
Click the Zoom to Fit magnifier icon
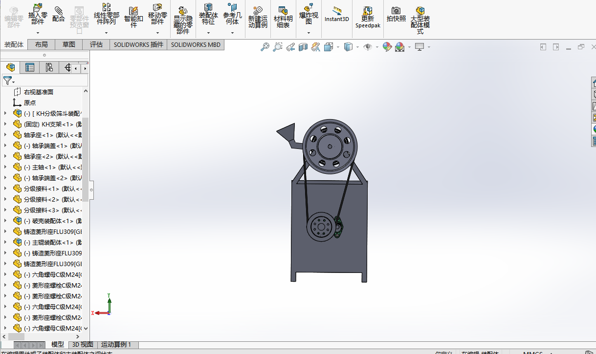(265, 47)
